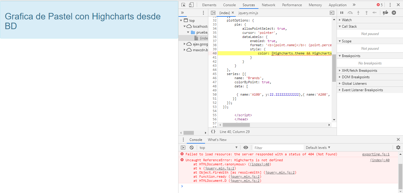
Task: Show the console sidebar icon
Action: (x=183, y=147)
